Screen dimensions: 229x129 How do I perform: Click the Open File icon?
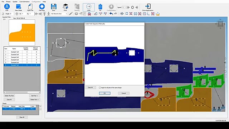tap(30, 7)
